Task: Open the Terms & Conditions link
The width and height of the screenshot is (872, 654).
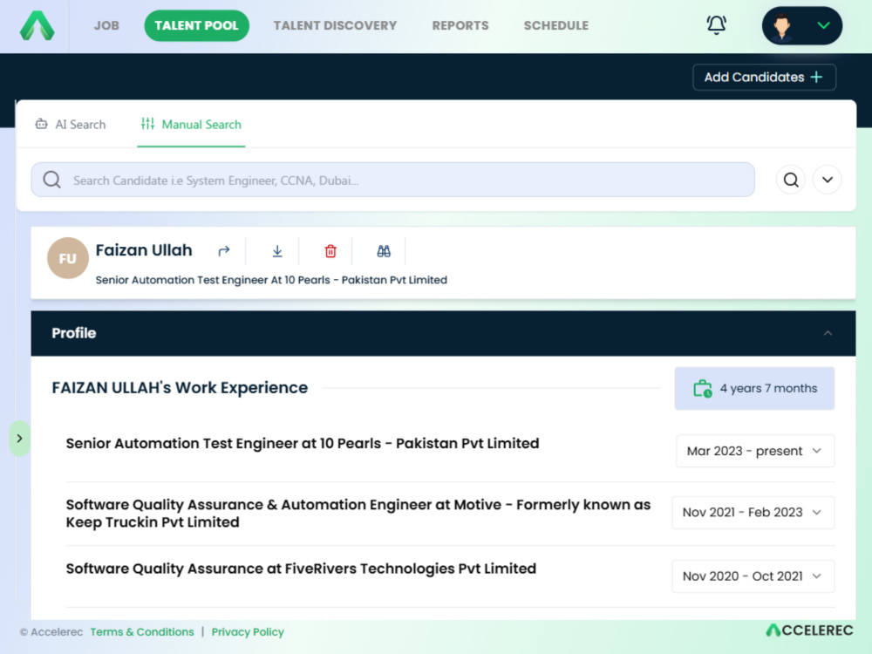Action: pyautogui.click(x=142, y=631)
